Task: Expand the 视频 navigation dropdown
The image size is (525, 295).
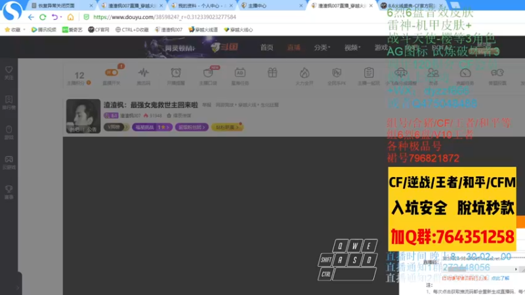Action: tap(352, 47)
